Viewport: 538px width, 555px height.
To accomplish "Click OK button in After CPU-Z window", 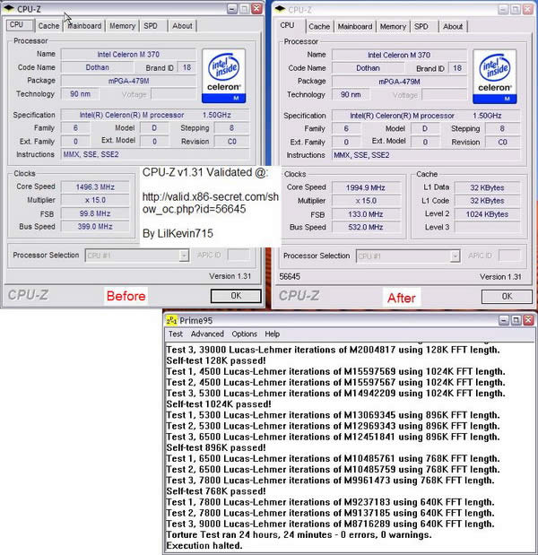I will (x=507, y=297).
